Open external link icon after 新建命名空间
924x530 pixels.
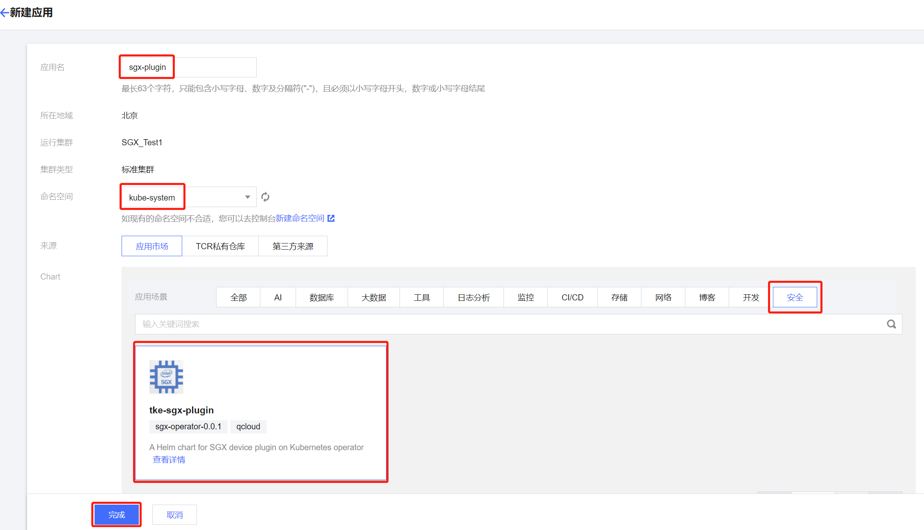point(331,219)
